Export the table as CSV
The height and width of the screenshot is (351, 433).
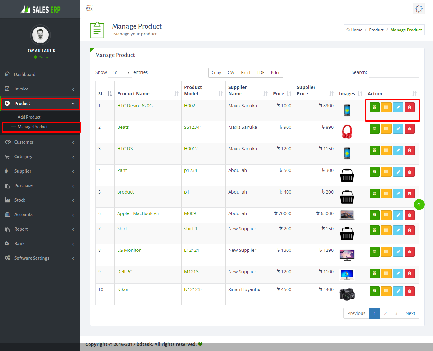[x=231, y=73]
